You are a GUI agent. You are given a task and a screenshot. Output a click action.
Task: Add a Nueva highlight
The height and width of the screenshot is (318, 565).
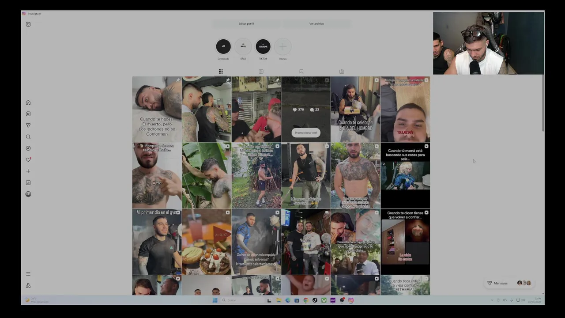[x=283, y=46]
